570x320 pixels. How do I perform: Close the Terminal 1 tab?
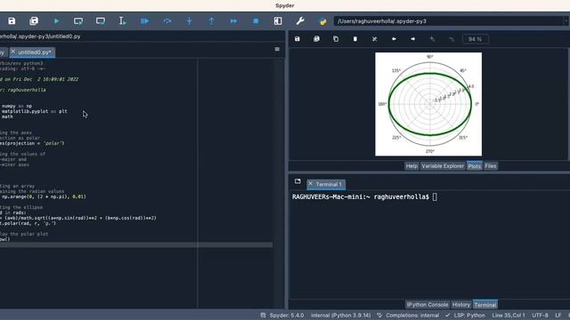[x=311, y=184]
